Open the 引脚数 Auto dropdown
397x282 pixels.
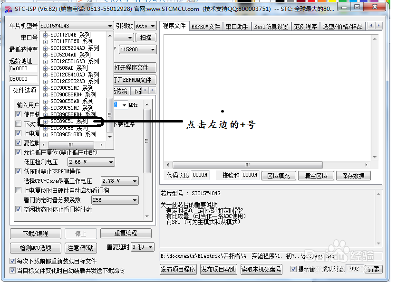(145, 26)
